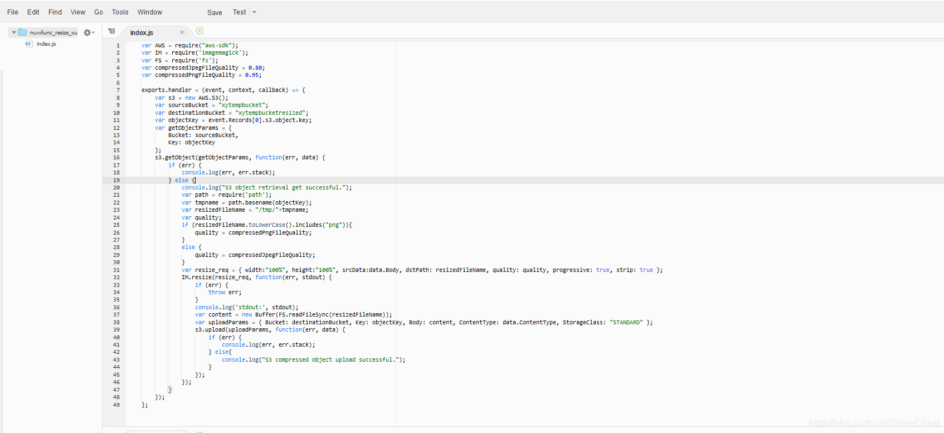Click line number 49 in the gutter
Viewport: 944px width, 433px height.
(116, 405)
